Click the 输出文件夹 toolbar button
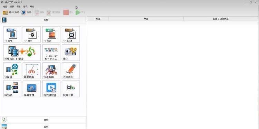259x129 pixels. (11, 12)
